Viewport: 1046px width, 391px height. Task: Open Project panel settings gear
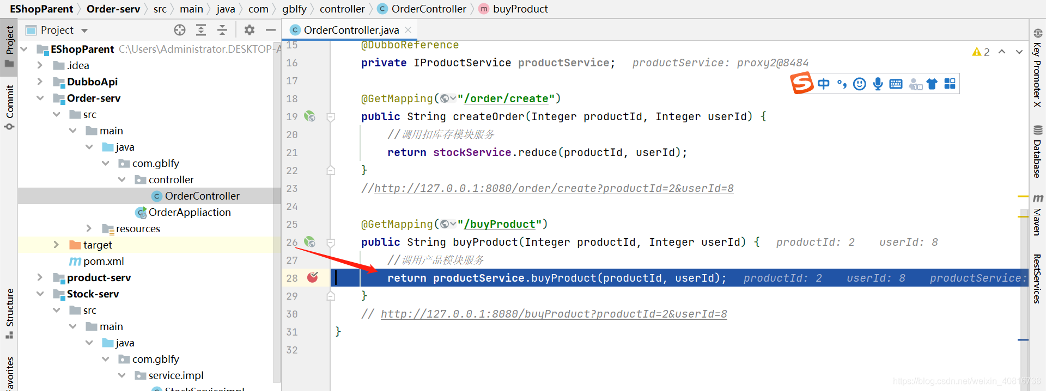click(x=250, y=30)
